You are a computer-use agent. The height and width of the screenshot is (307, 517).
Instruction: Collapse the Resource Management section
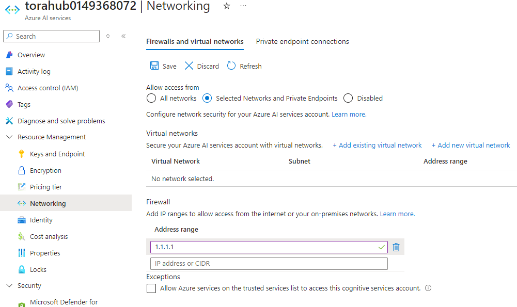click(10, 137)
